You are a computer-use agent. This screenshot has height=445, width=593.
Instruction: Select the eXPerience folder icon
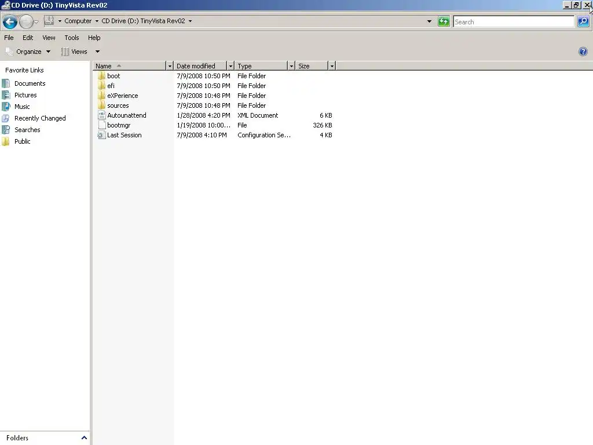pos(101,96)
